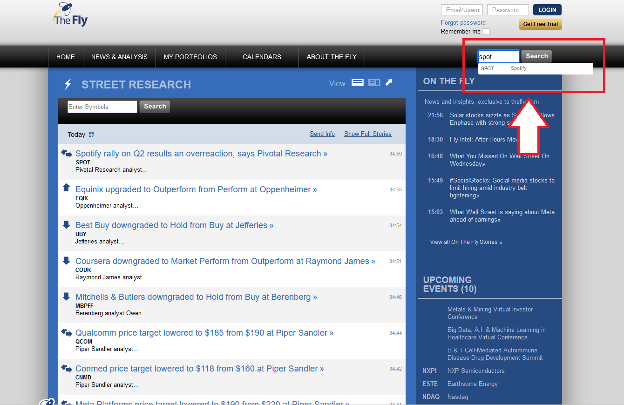
Task: Click Enter Symbols input field
Action: tap(102, 107)
